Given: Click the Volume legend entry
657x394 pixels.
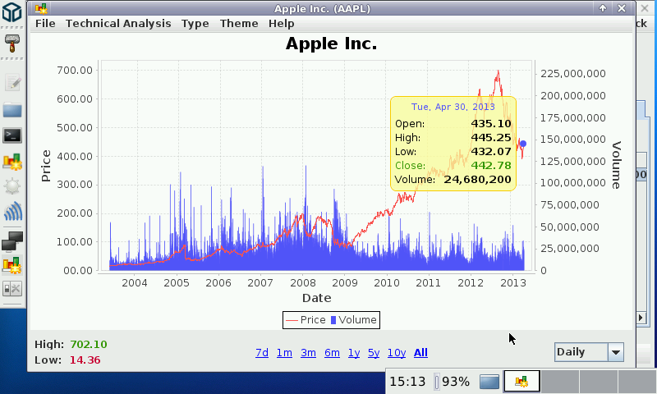Looking at the screenshot, I should tap(354, 320).
